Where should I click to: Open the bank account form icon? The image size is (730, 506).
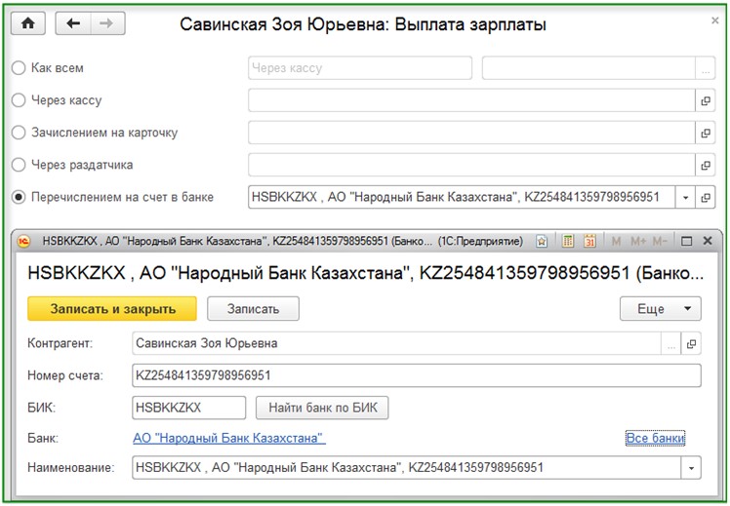tap(706, 198)
